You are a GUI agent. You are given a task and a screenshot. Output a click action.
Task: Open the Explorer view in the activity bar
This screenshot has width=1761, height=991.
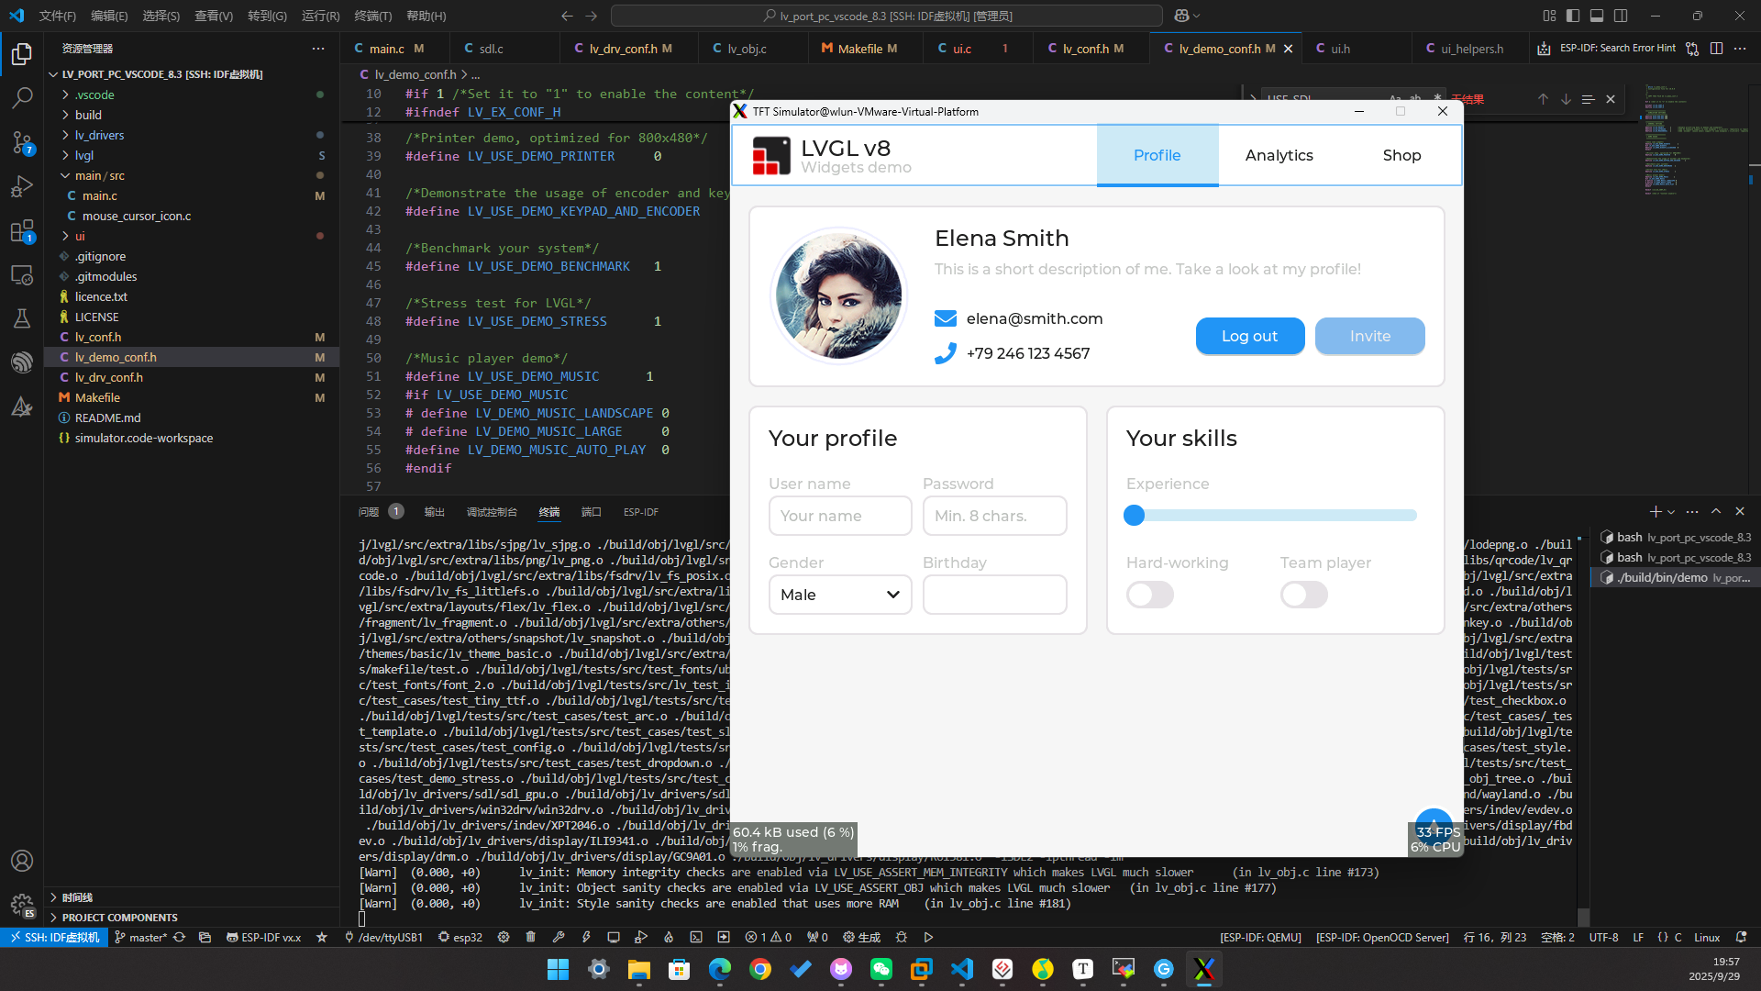tap(22, 54)
